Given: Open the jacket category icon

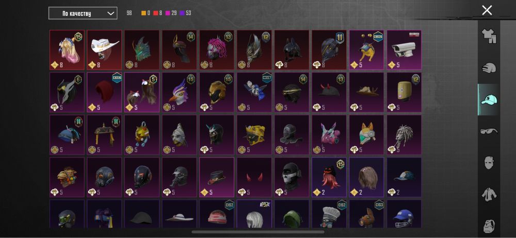Looking at the screenshot, I should click(x=488, y=194).
